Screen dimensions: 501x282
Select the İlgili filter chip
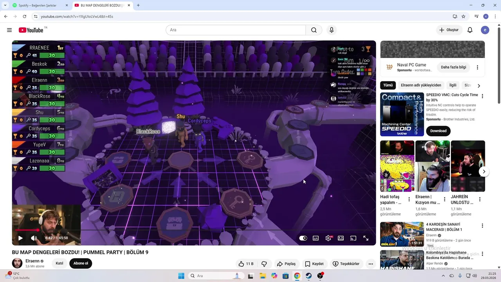[x=453, y=85]
